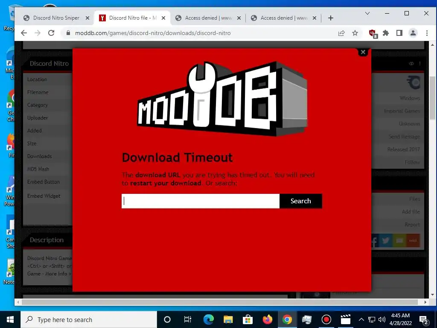Click the Files link on the right
The width and height of the screenshot is (437, 328).
pos(414,199)
